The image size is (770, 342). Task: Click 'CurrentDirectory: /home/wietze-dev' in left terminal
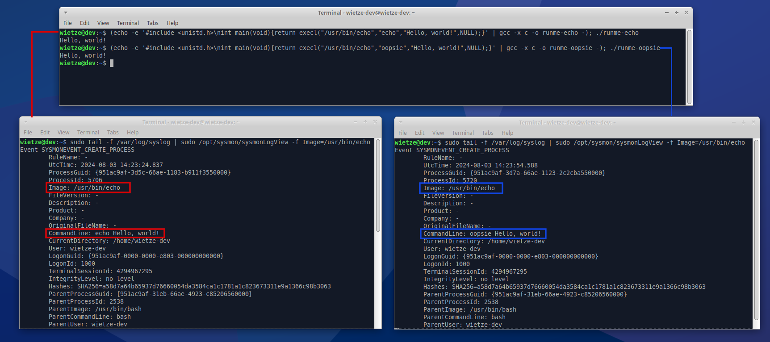[x=109, y=241]
